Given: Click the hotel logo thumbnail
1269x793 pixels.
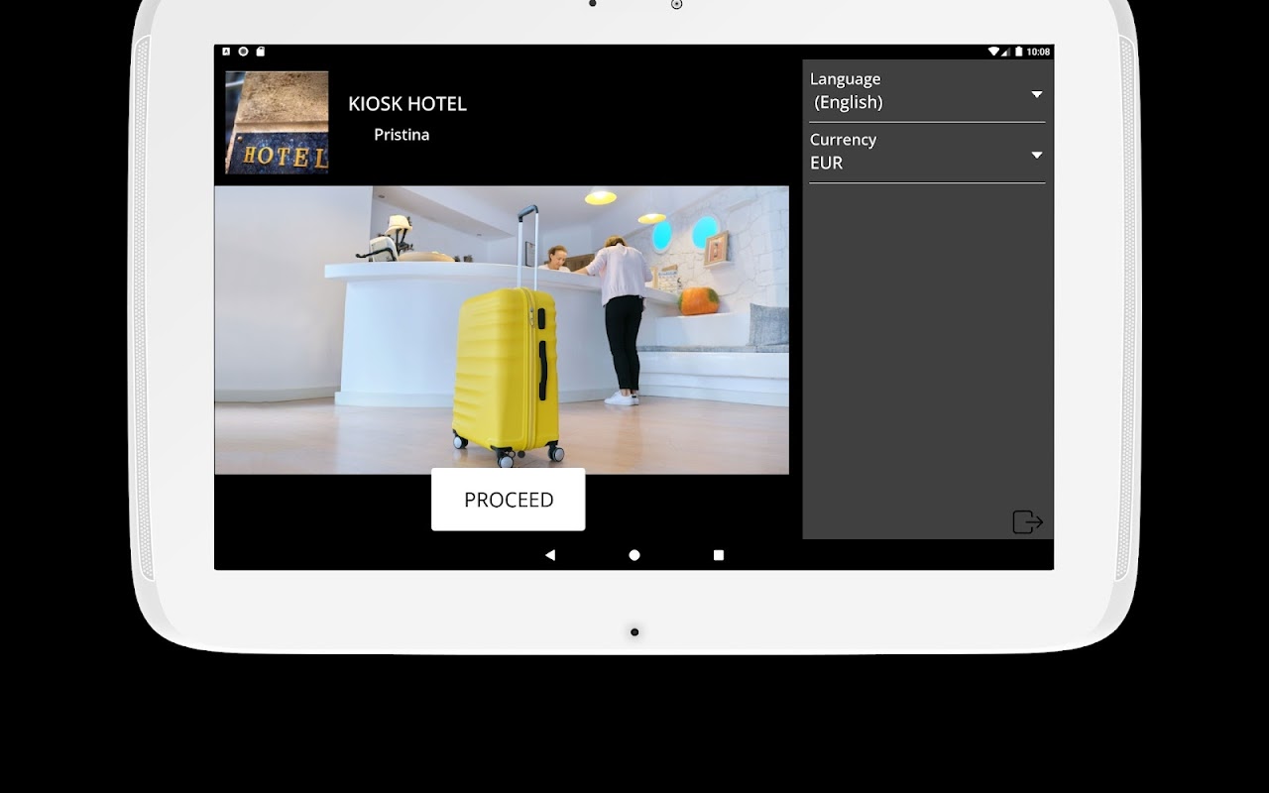Looking at the screenshot, I should click(277, 123).
